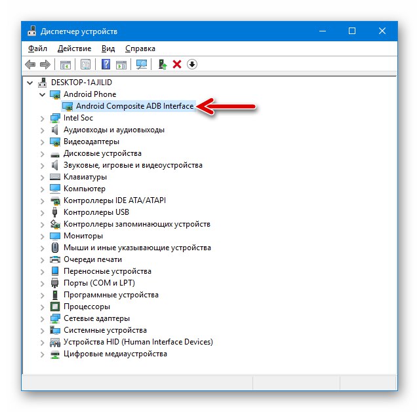Select the Android Phone label

(90, 94)
